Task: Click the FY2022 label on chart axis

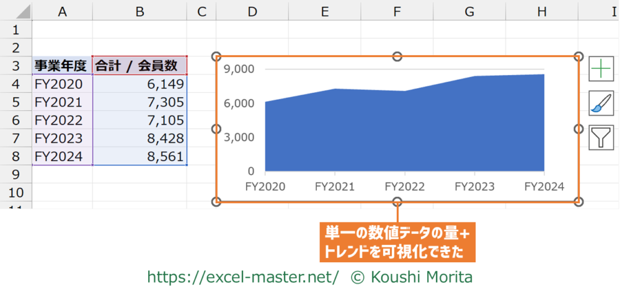Action: (405, 185)
